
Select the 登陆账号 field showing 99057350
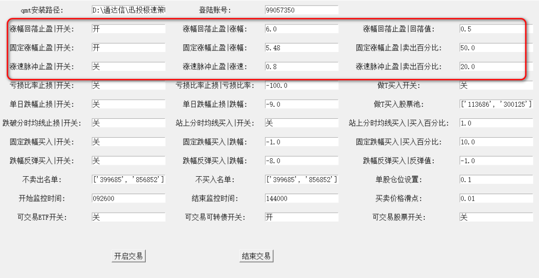[302, 10]
